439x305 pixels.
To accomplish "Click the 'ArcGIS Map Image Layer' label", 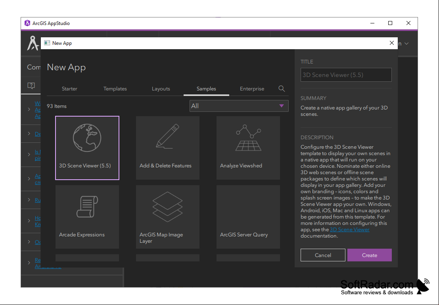I will click(161, 238).
